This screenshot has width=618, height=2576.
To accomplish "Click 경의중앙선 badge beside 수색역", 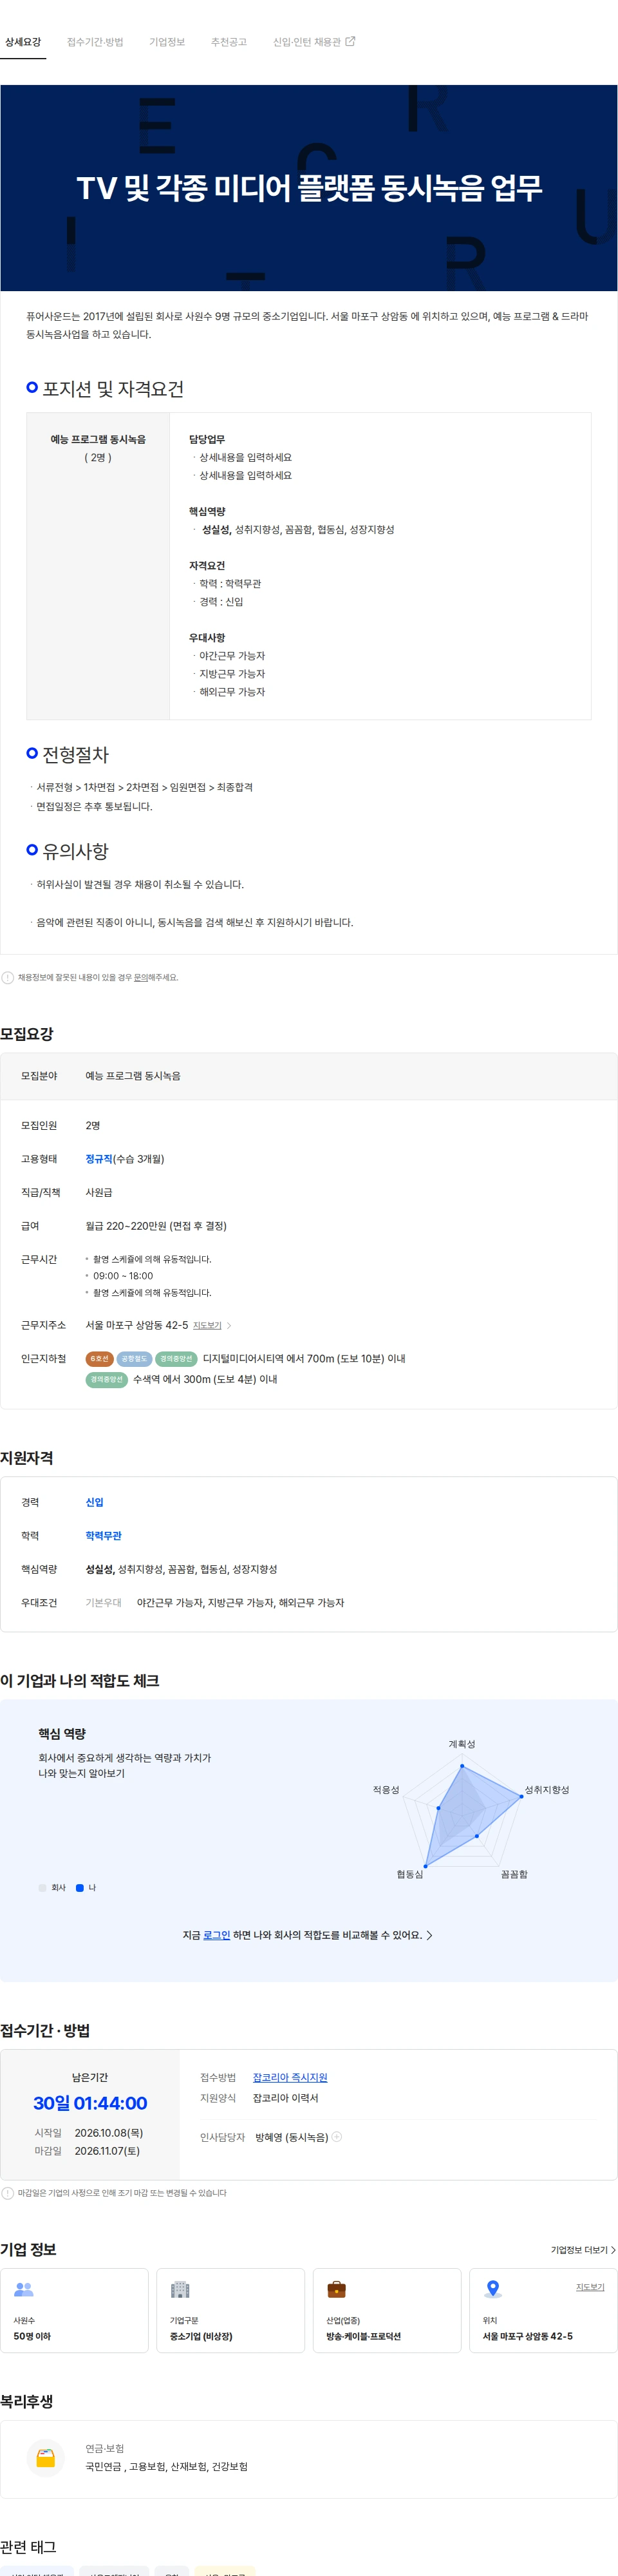I will click(x=106, y=1380).
